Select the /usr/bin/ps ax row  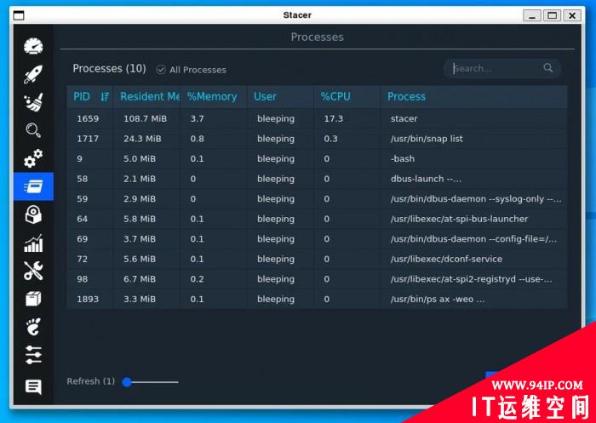(317, 300)
